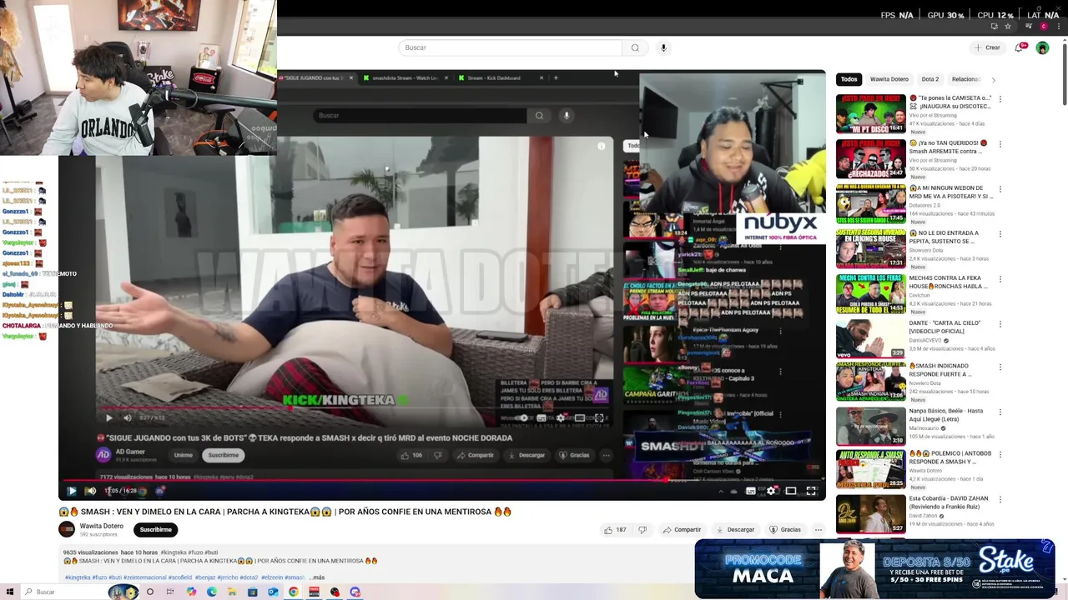1068x600 pixels.
Task: Enter fullscreen on main player
Action: [x=811, y=491]
